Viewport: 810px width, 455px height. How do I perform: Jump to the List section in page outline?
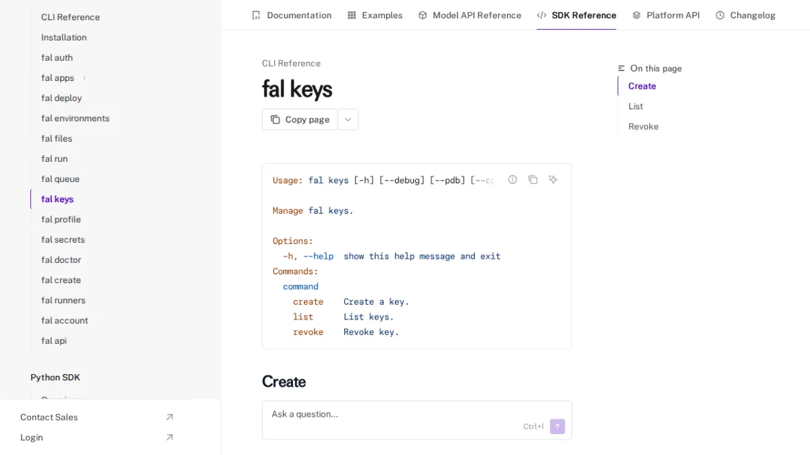[x=636, y=106]
